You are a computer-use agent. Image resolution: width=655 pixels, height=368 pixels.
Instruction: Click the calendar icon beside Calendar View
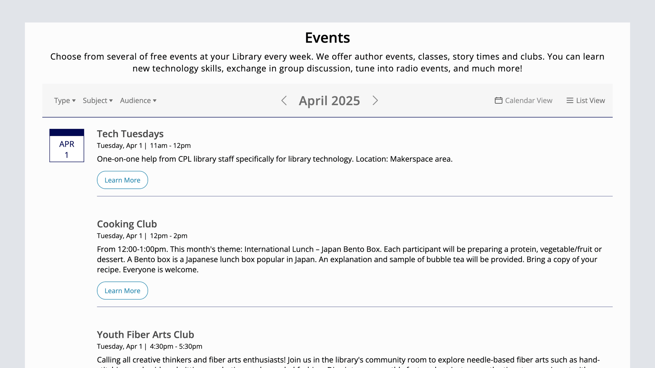(x=498, y=101)
